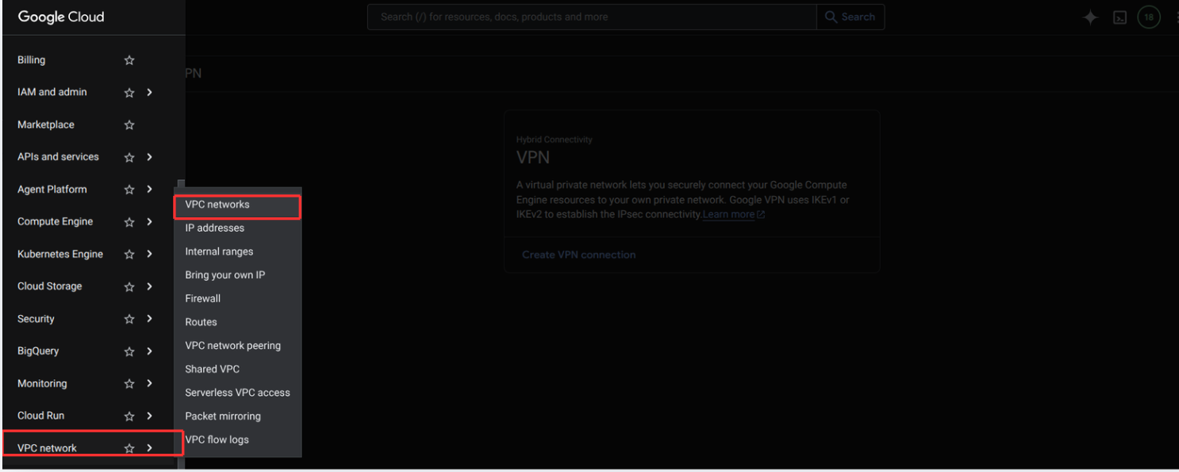Viewport: 1179px width, 472px height.
Task: Expand the Security submenu chevron
Action: point(149,319)
